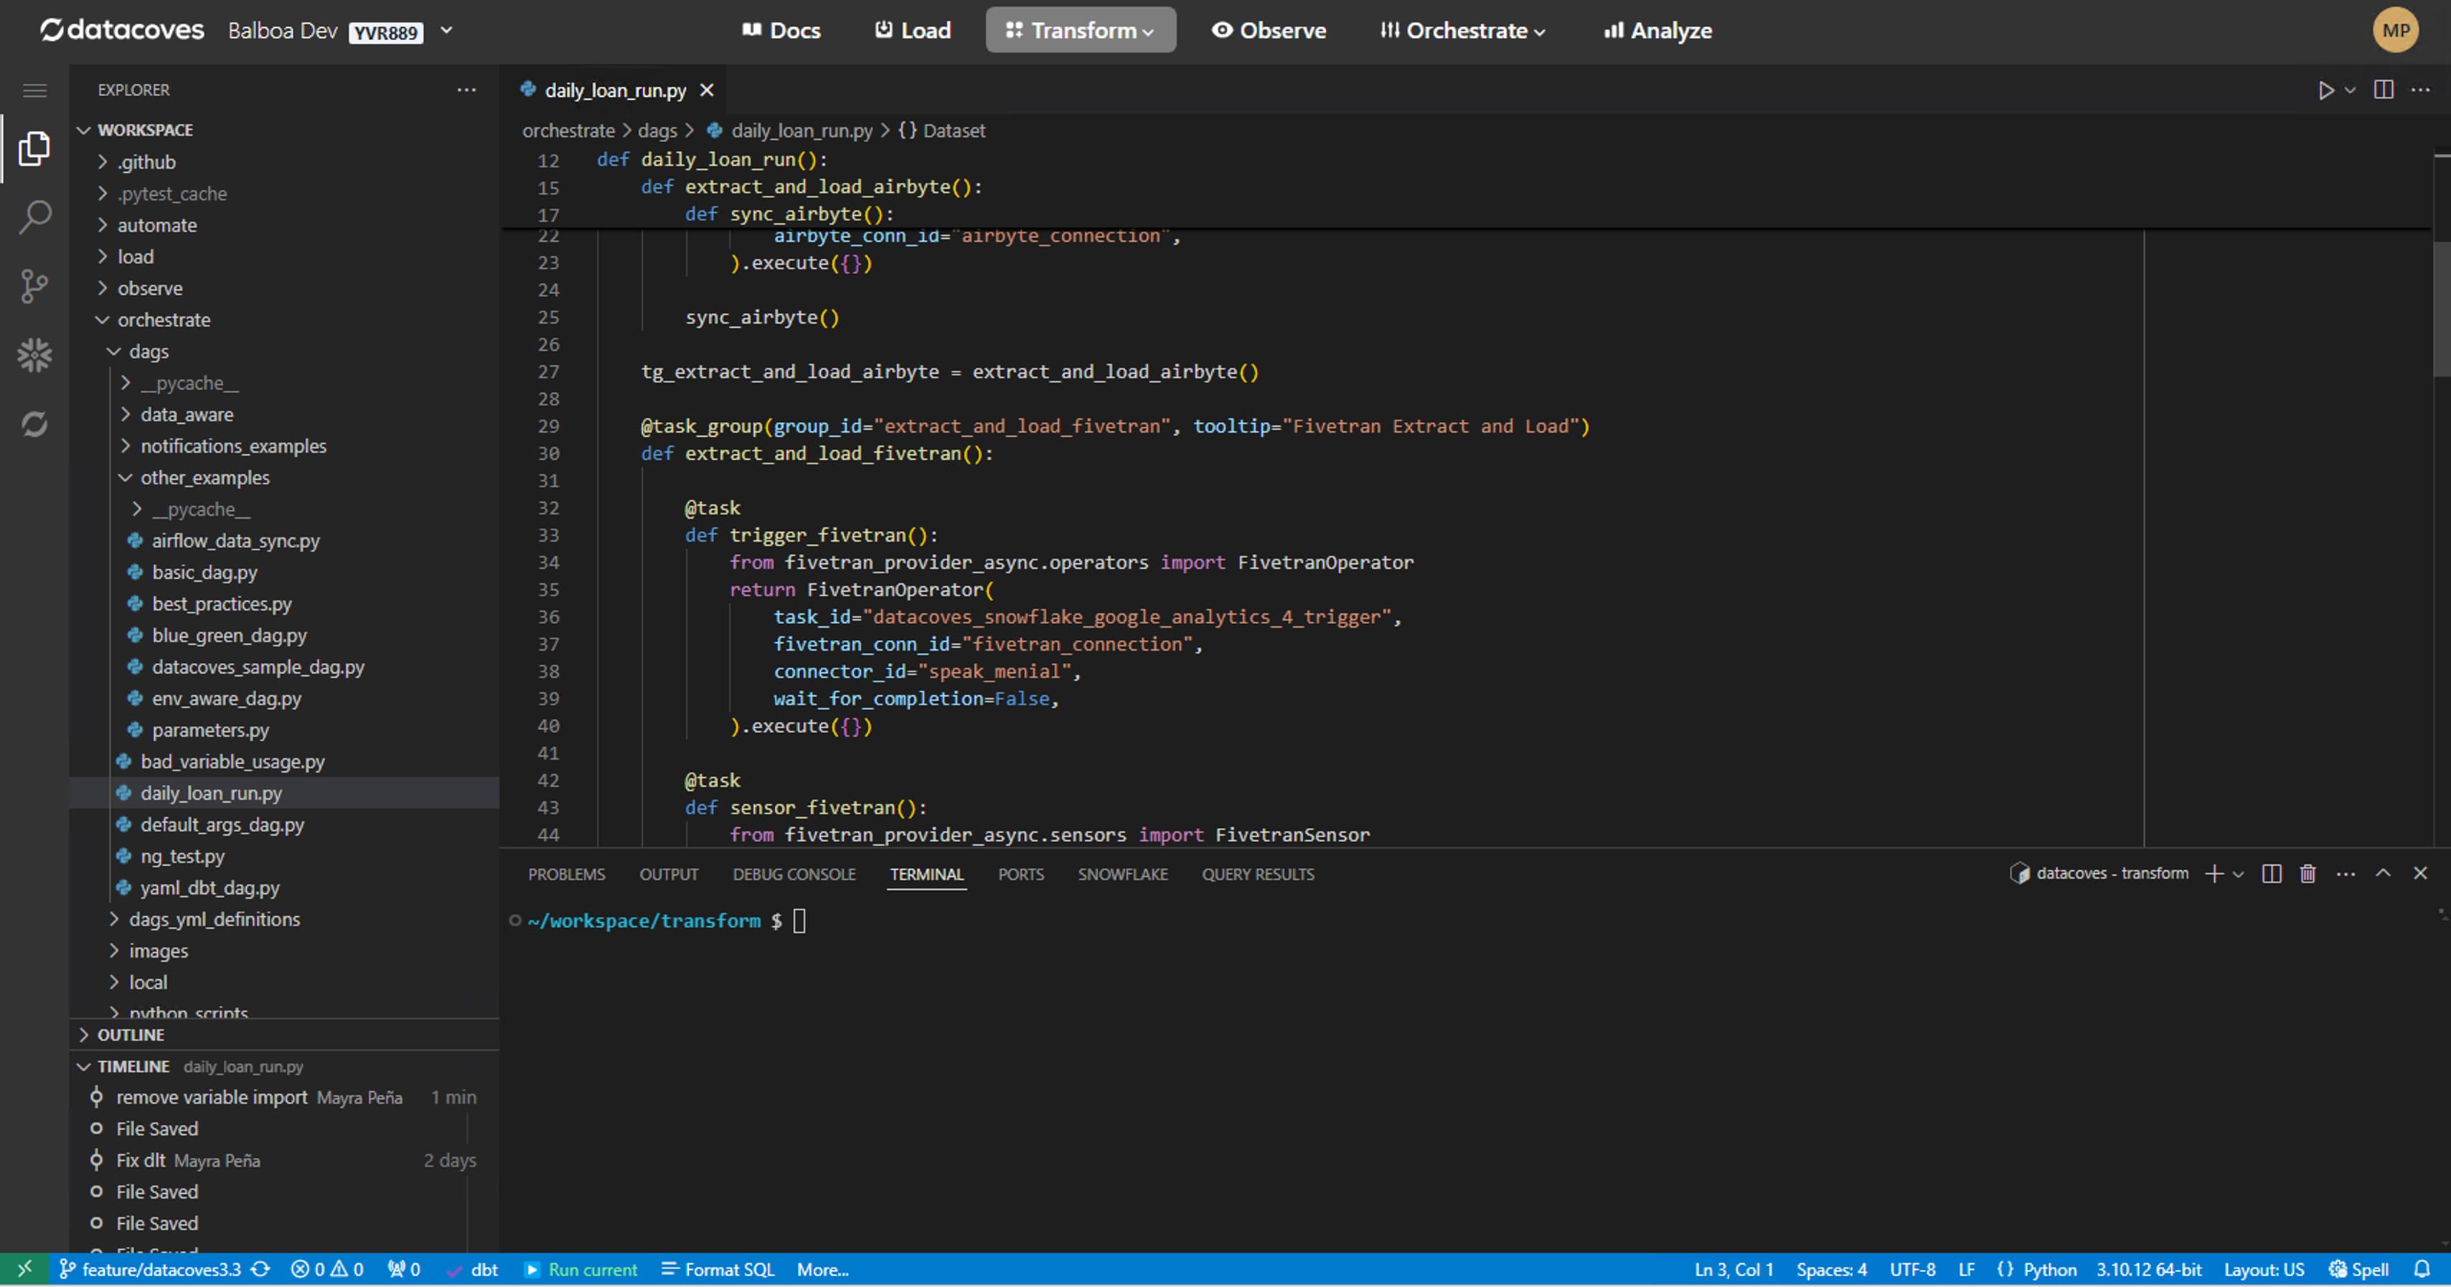Open notifications bell in status bar
Image resolution: width=2451 pixels, height=1287 pixels.
[x=2422, y=1269]
